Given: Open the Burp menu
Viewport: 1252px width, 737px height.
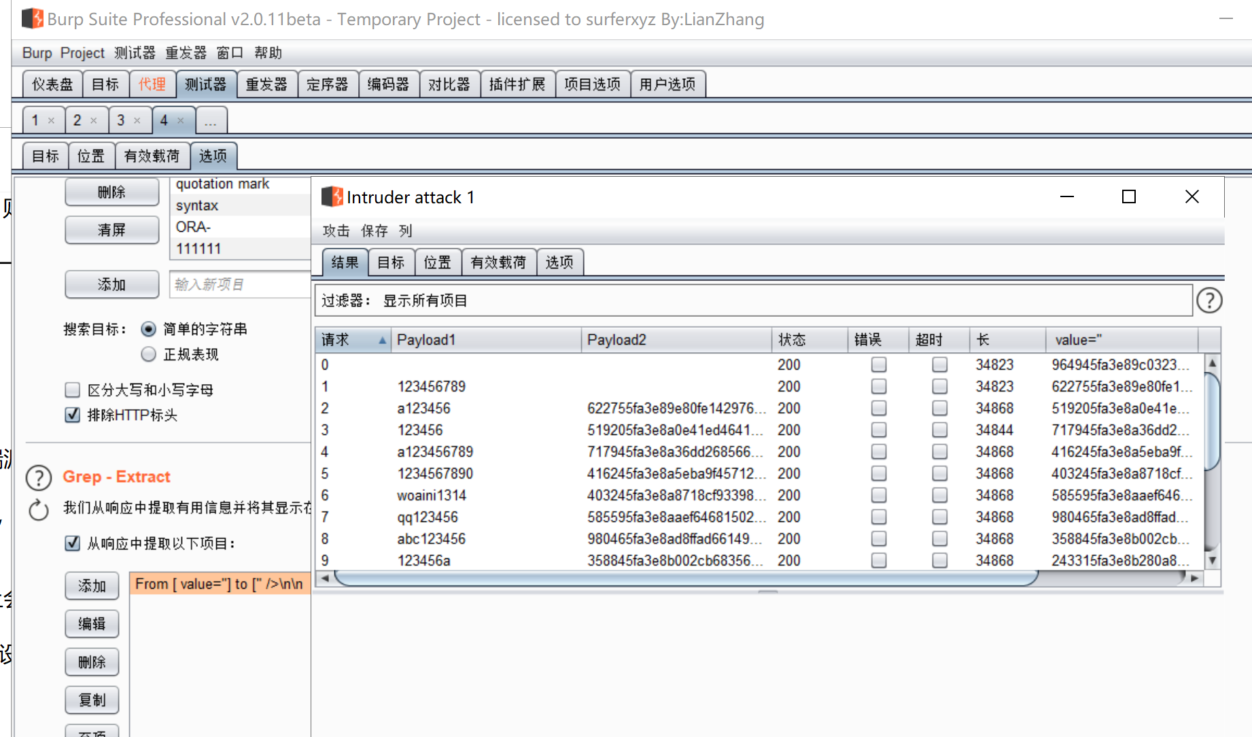Looking at the screenshot, I should (x=37, y=53).
